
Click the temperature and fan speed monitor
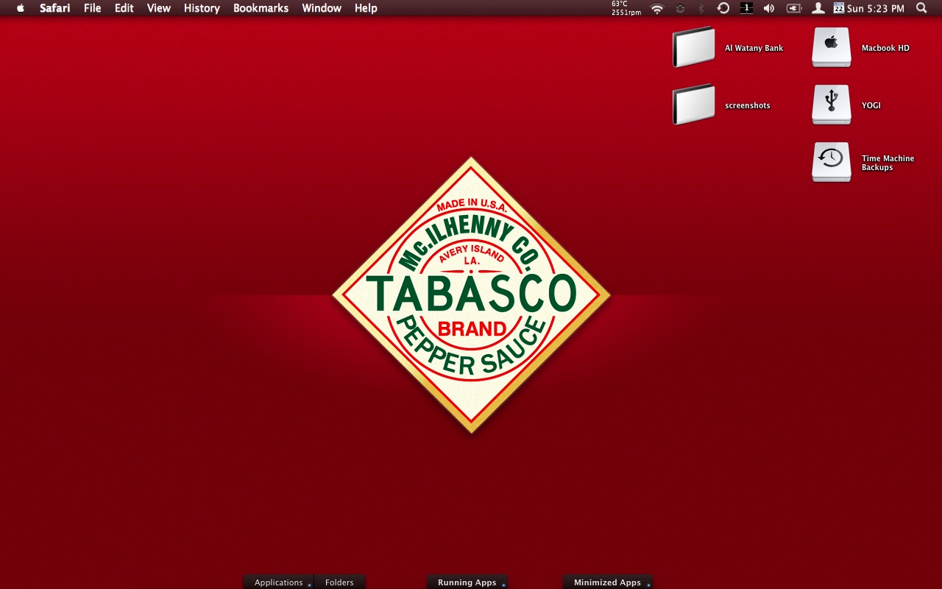click(x=626, y=8)
